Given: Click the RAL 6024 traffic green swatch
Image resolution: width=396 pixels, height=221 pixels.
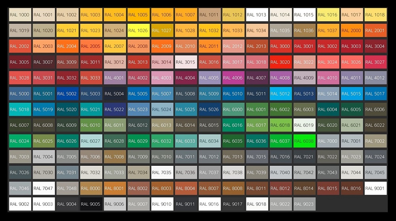Looking at the screenshot, I should [x=20, y=141].
